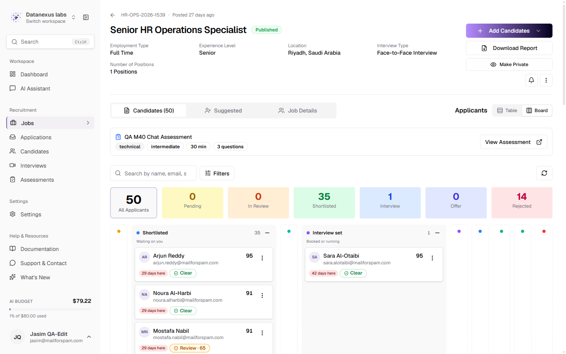
Task: Open Interviews in sidebar
Action: [50, 166]
